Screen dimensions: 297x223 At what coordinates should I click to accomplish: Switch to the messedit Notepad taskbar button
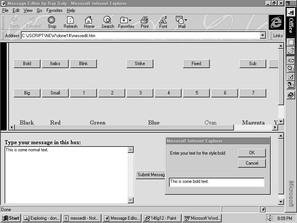click(x=82, y=218)
